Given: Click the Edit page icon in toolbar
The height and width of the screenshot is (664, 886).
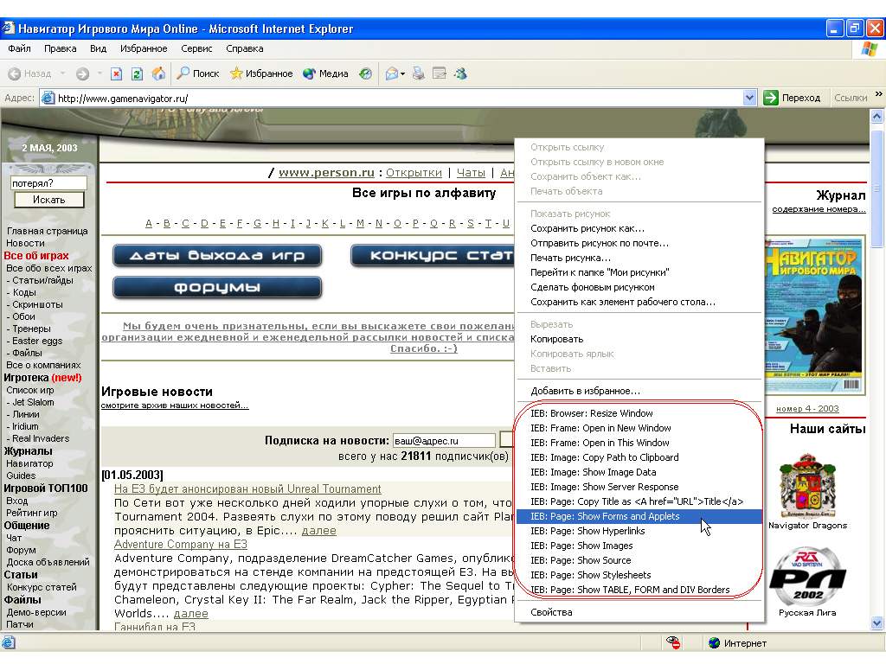Looking at the screenshot, I should (x=439, y=73).
